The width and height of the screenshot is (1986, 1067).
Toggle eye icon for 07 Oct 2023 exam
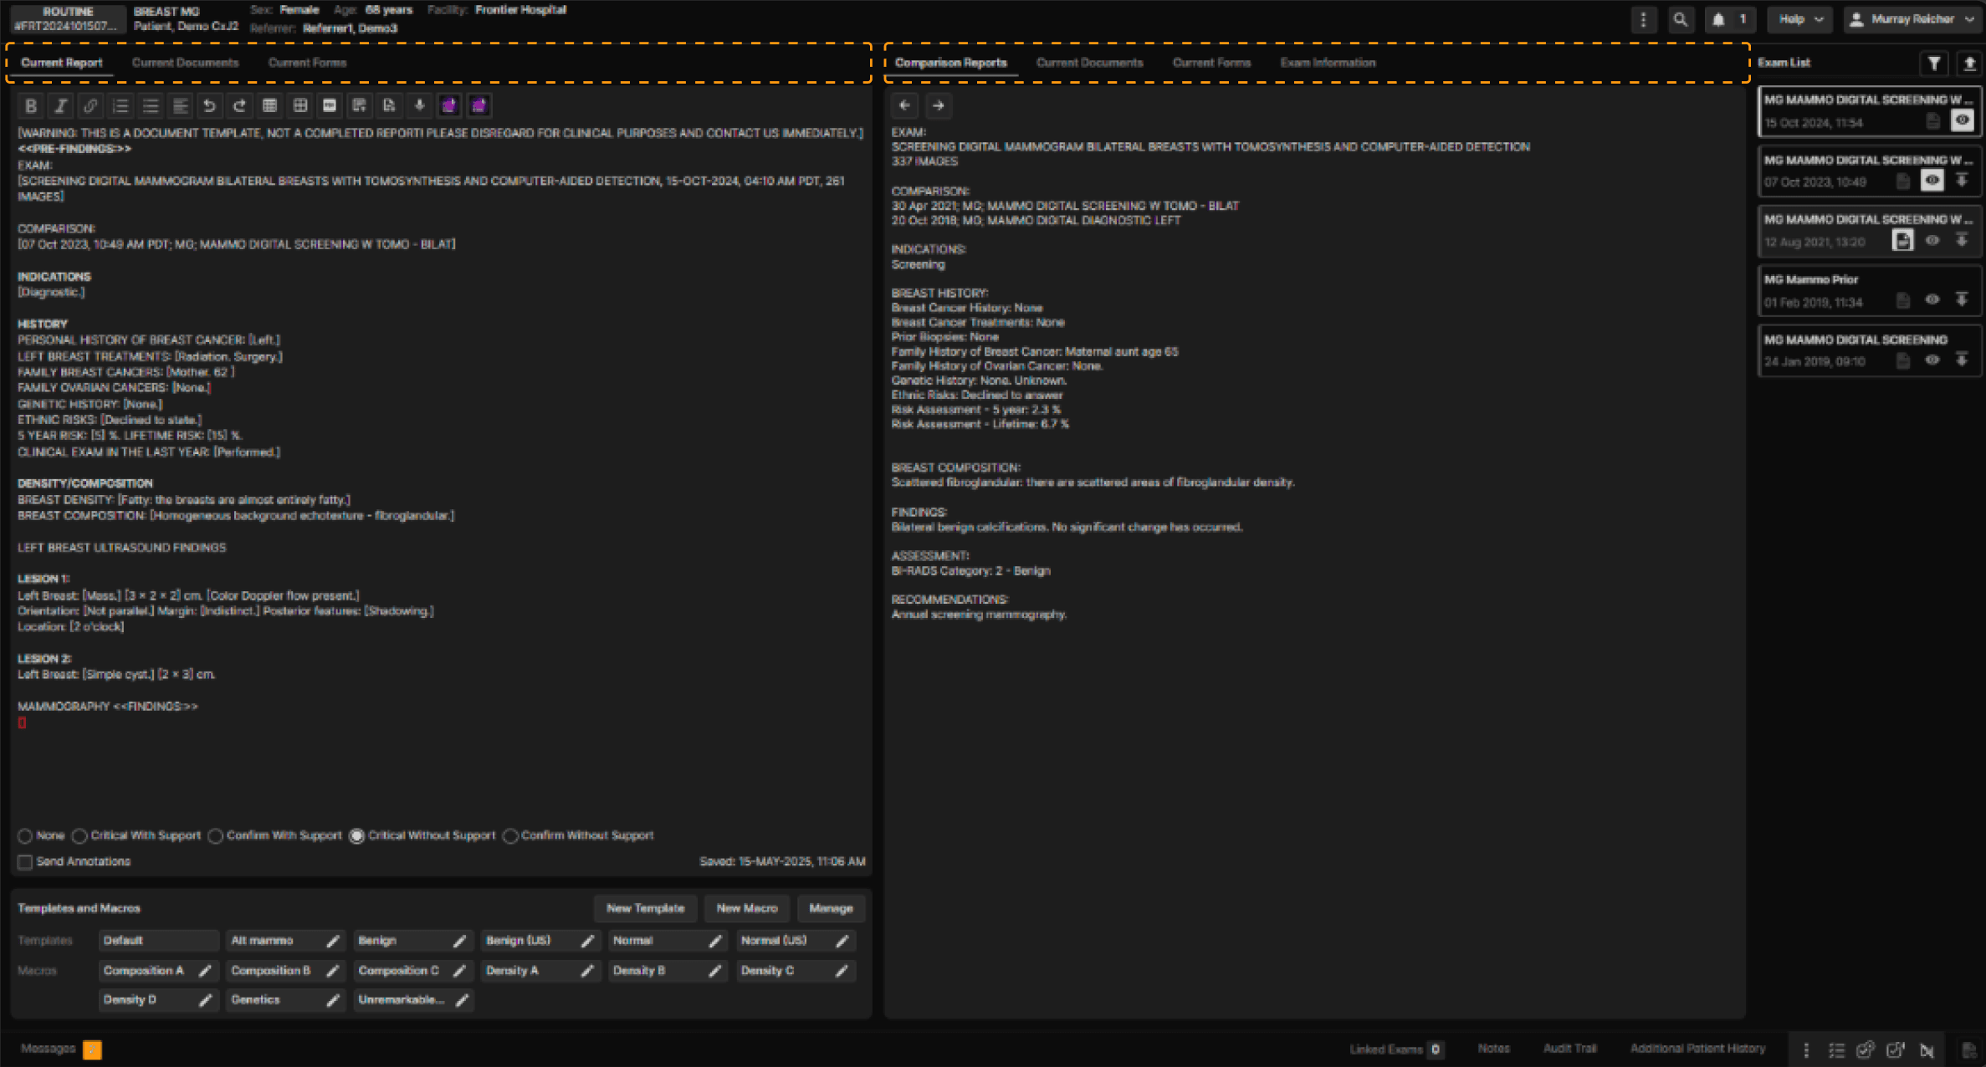coord(1932,181)
